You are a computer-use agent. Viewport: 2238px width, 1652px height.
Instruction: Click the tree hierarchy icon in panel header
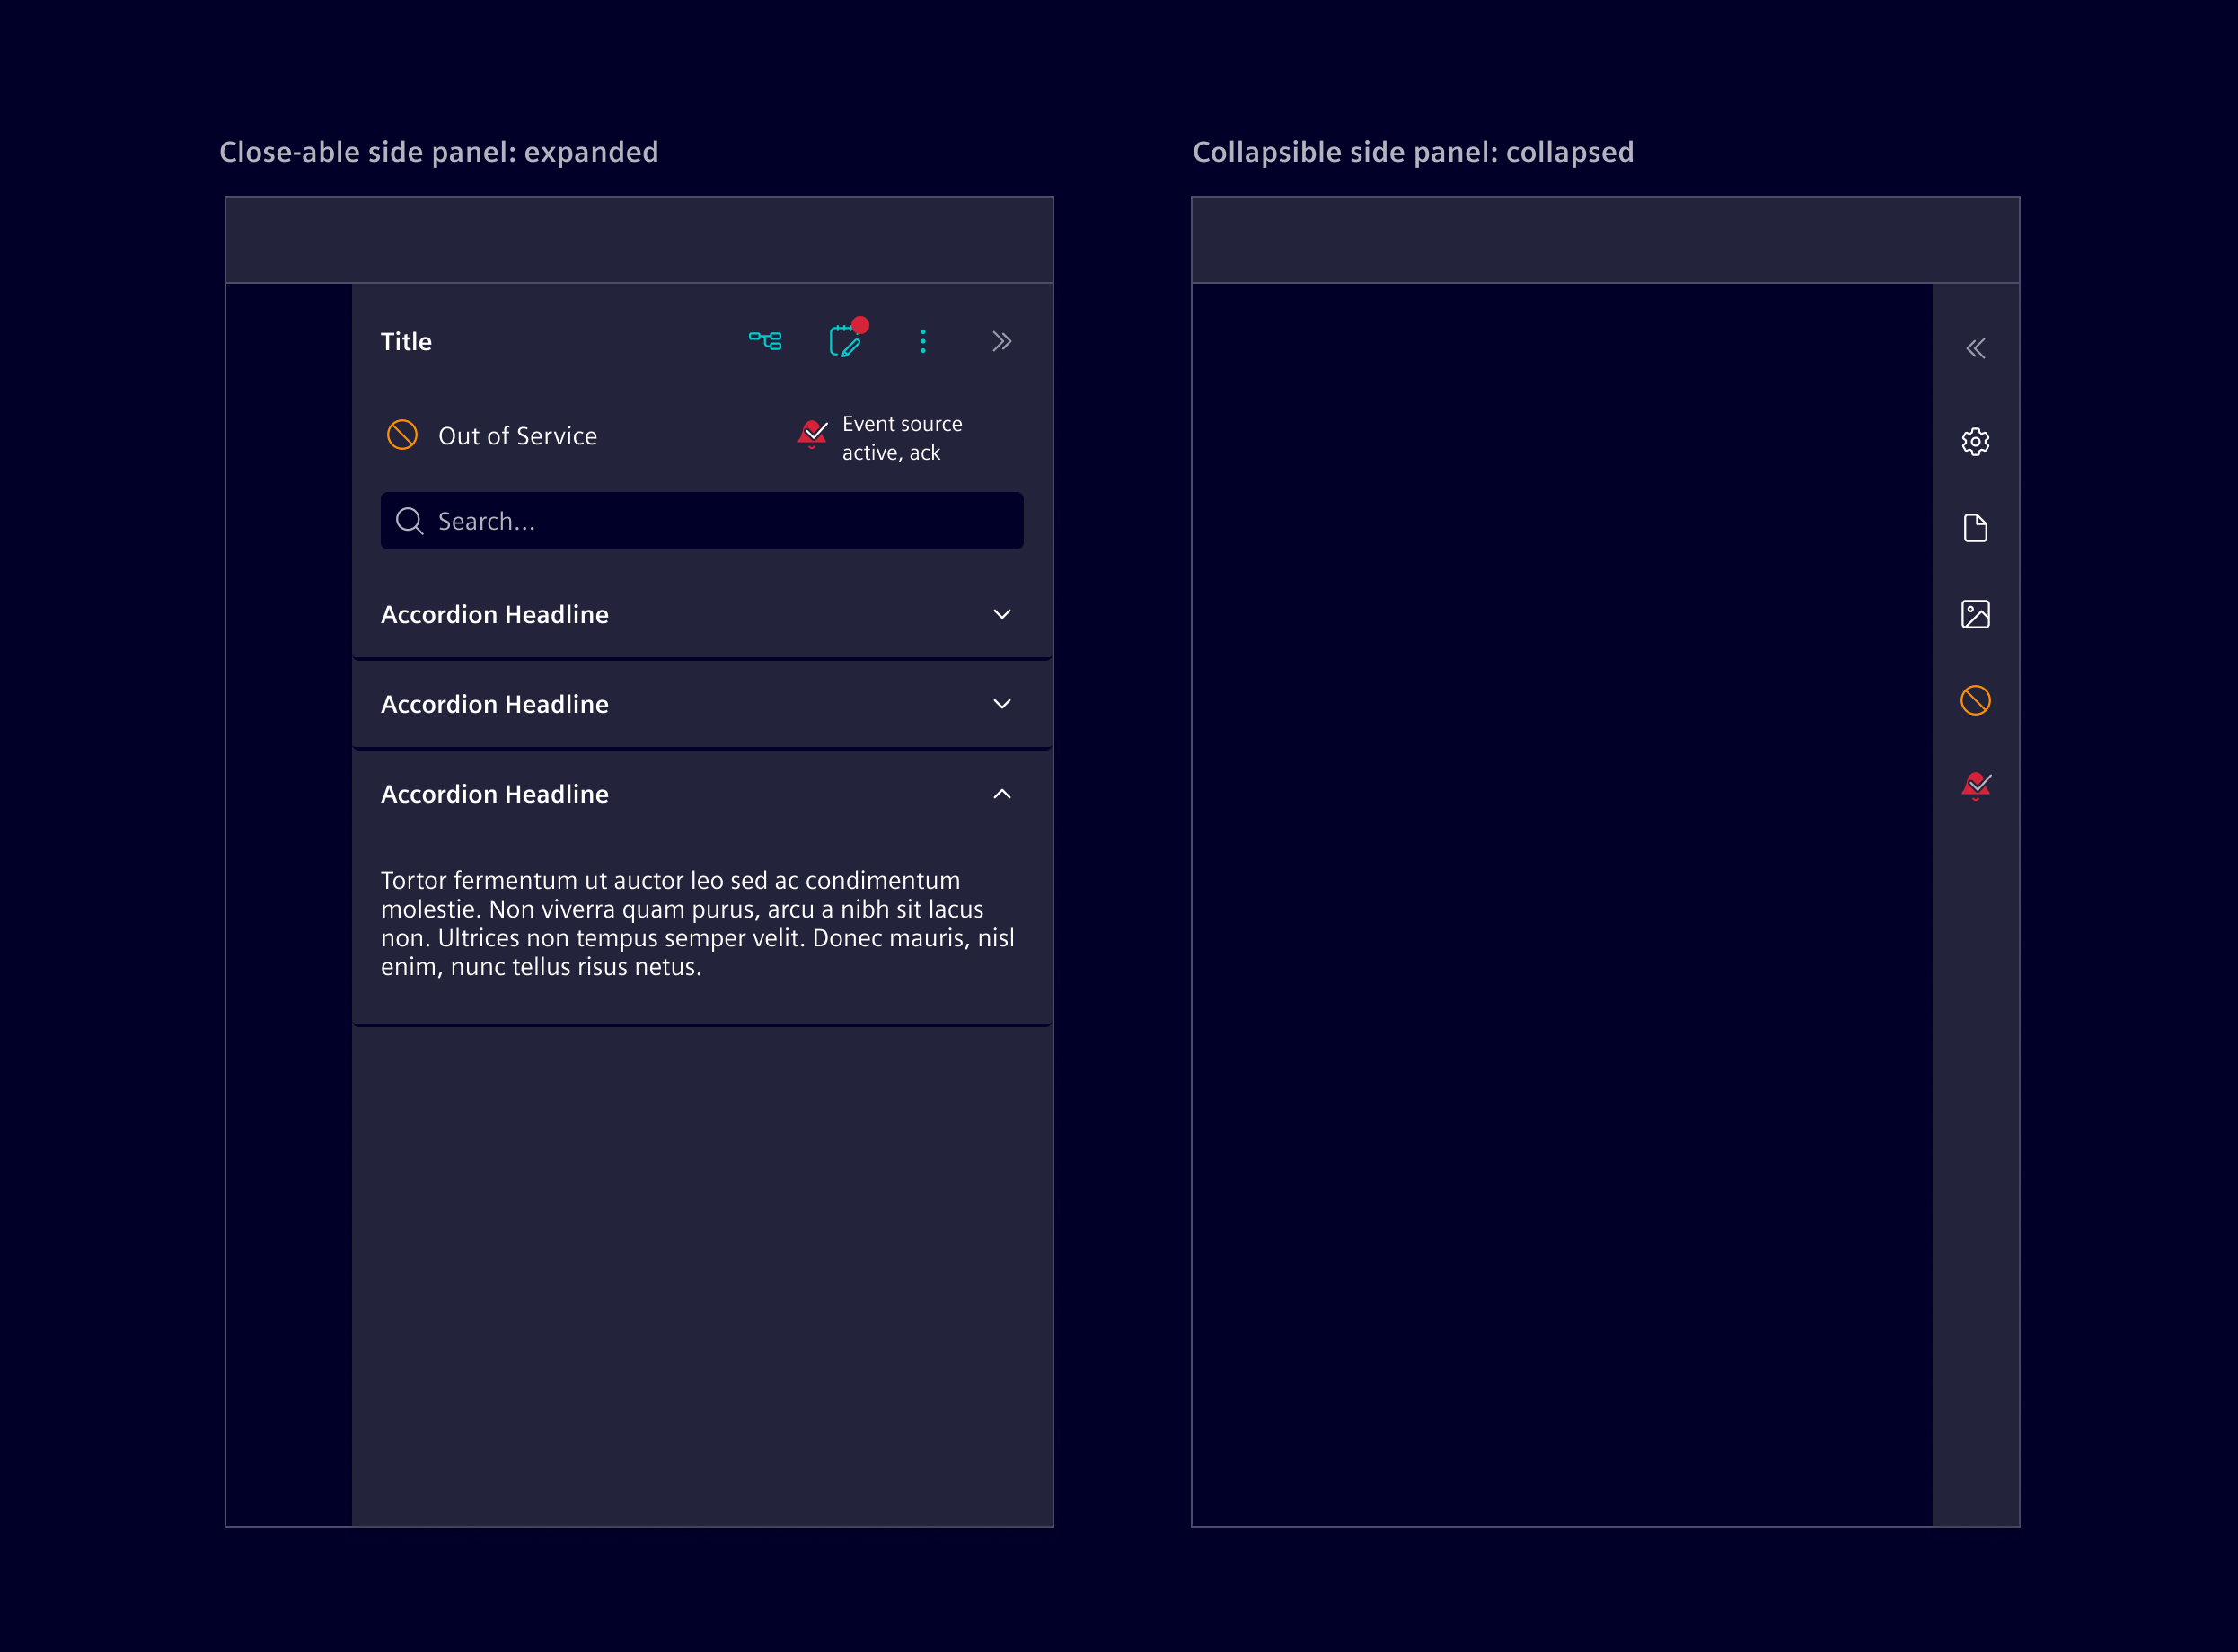[765, 341]
